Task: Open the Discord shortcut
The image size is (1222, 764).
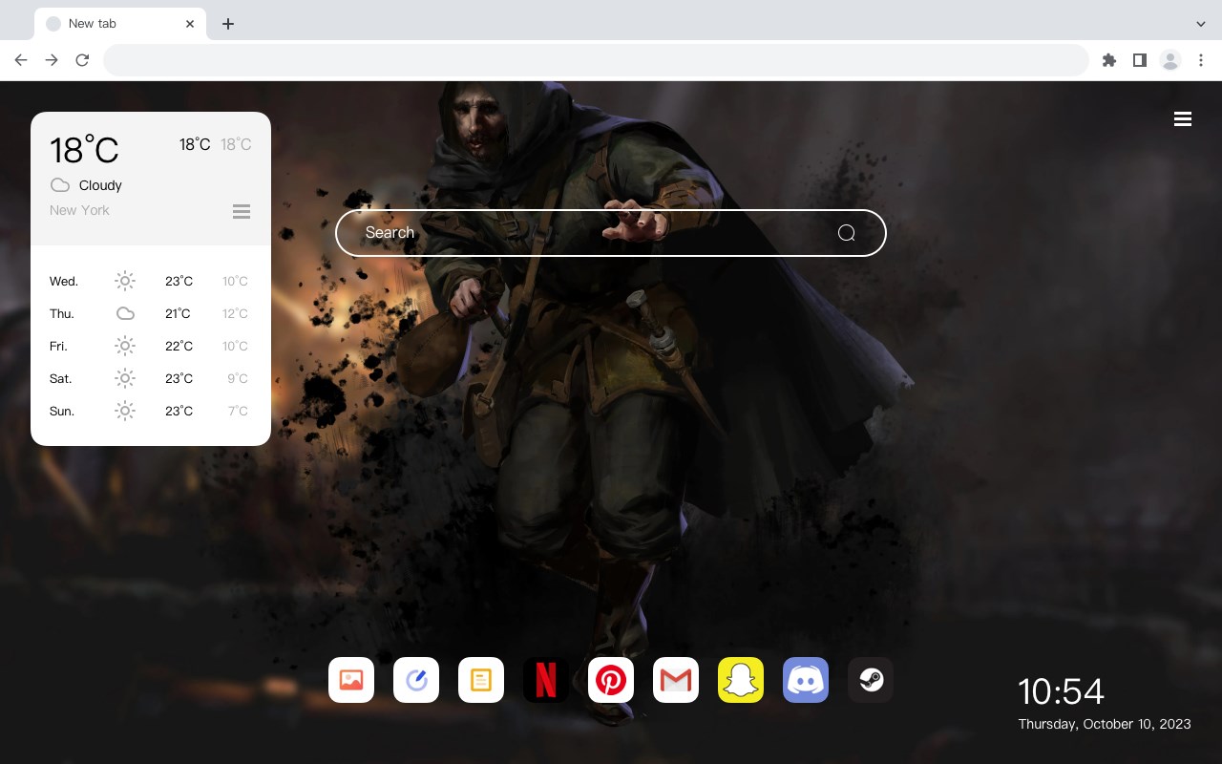Action: click(x=806, y=680)
